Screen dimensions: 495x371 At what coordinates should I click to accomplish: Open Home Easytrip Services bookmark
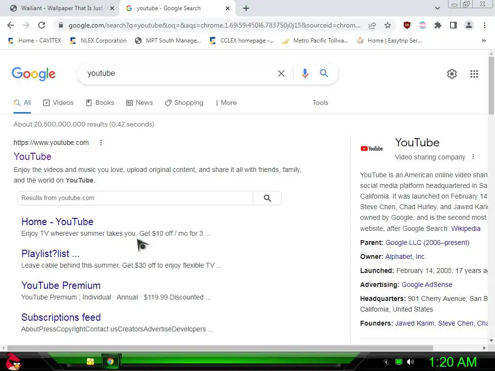tap(389, 41)
